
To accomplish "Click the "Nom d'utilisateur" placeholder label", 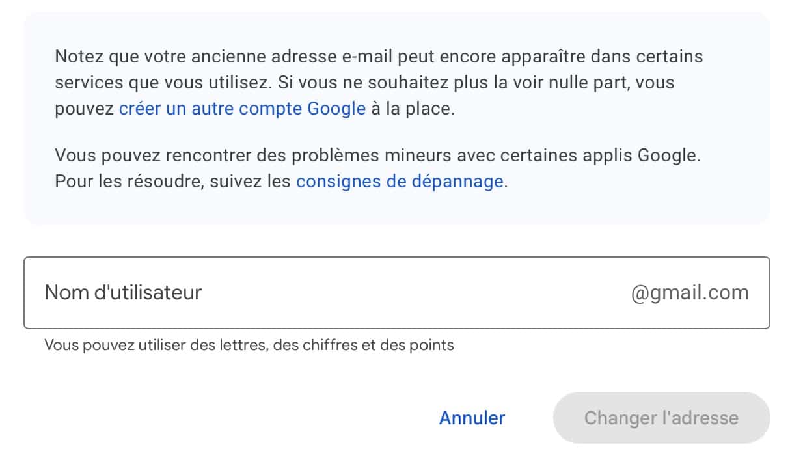I will coord(123,293).
